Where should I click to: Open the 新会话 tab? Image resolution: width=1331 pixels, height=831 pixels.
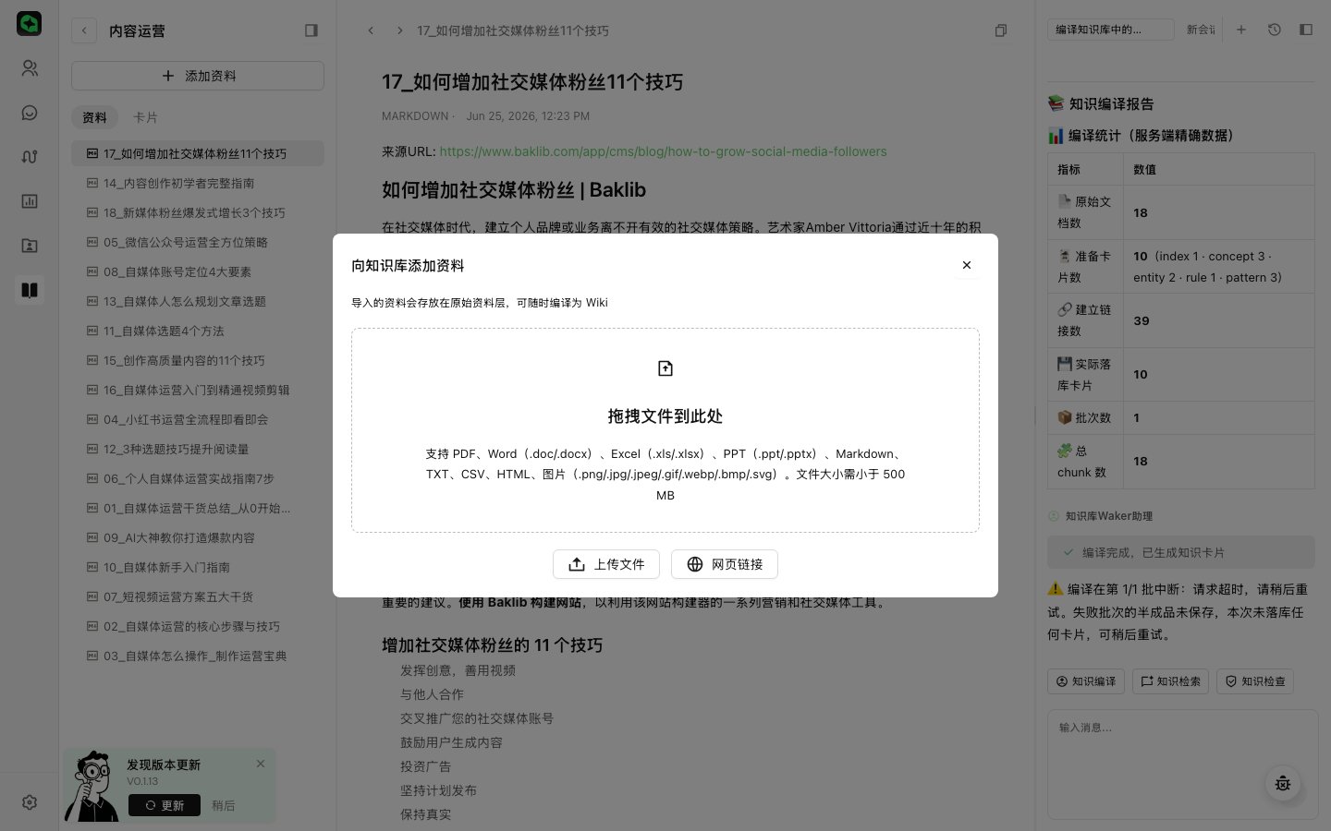pyautogui.click(x=1201, y=30)
